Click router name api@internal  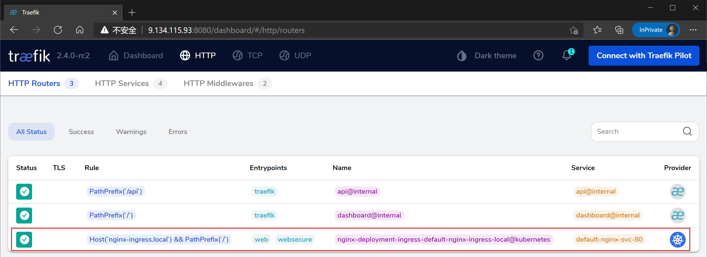357,191
